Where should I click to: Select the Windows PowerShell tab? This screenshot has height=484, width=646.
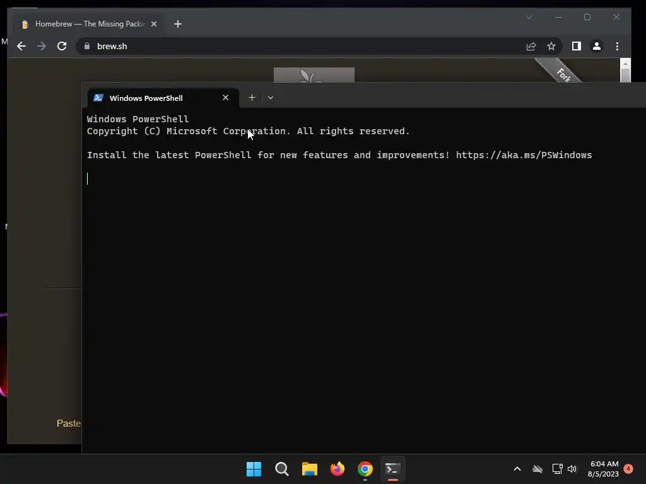click(x=163, y=98)
